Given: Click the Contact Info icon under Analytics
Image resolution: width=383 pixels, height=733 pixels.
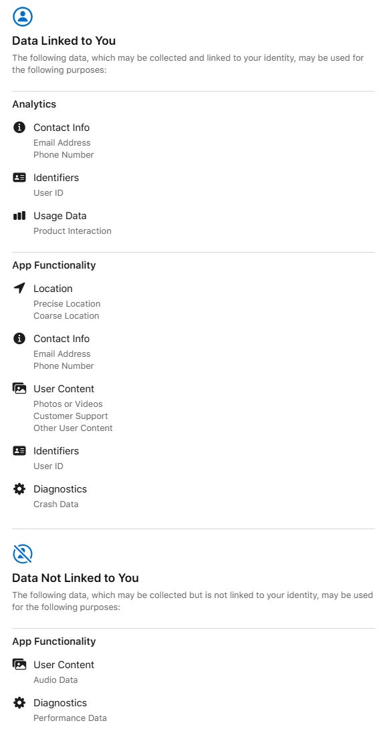Looking at the screenshot, I should point(19,127).
